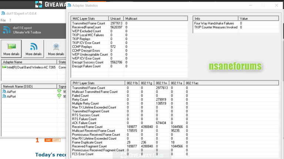
Task: Click the Multicast column header
Action: pos(156,19)
